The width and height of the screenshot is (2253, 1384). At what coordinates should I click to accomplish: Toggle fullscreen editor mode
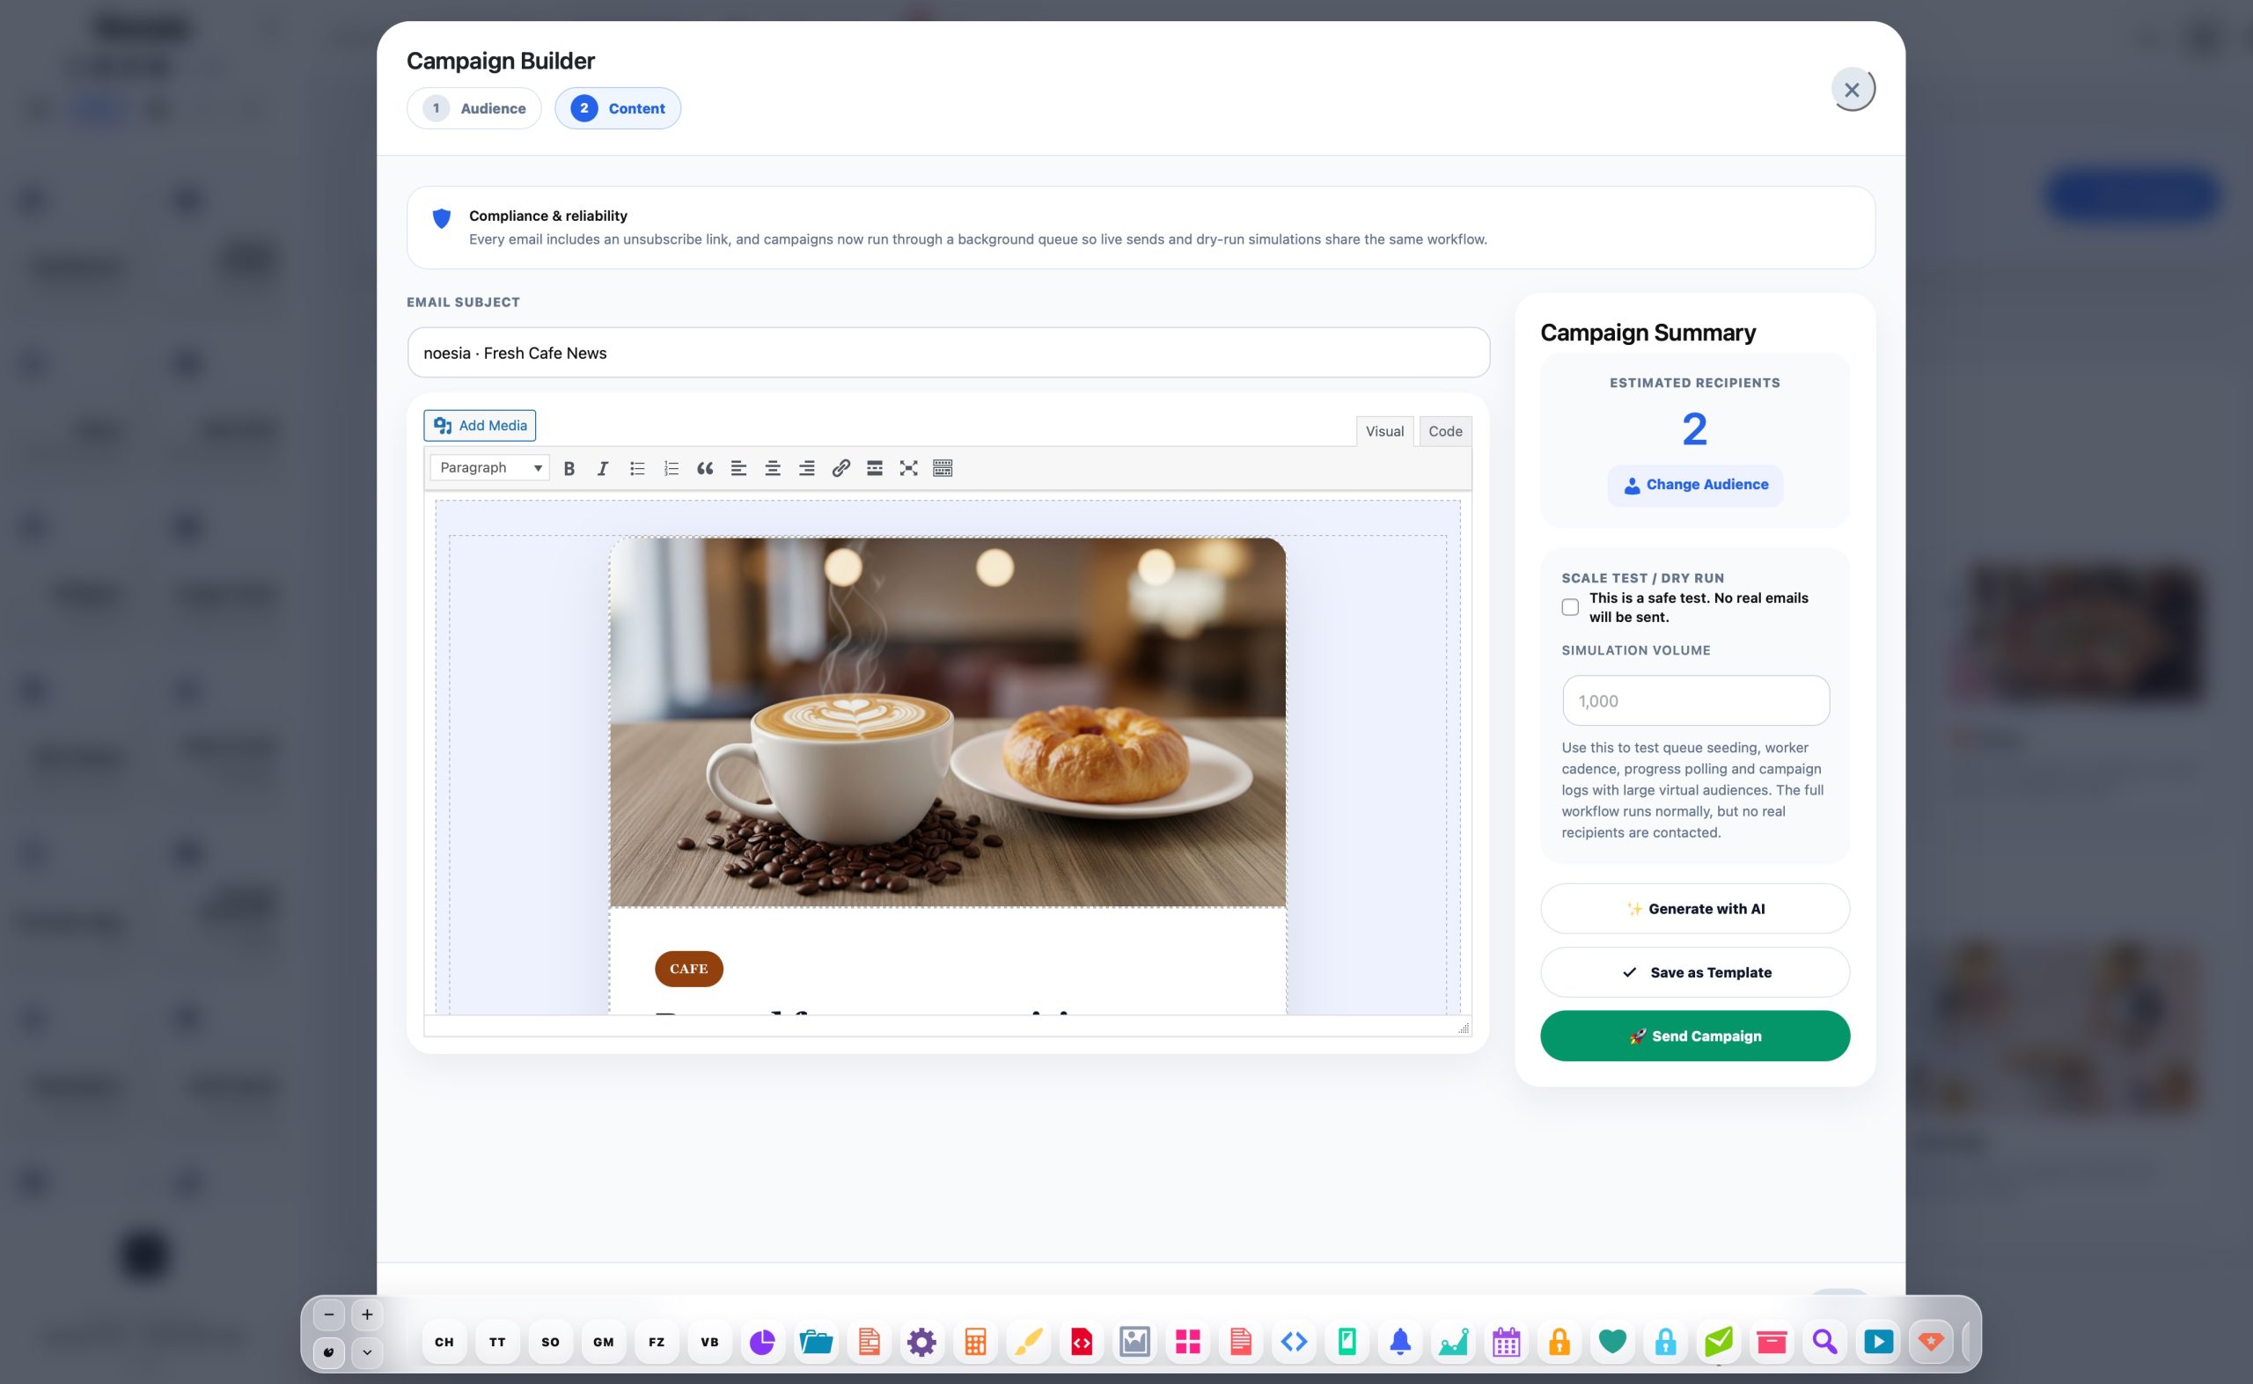(x=908, y=468)
